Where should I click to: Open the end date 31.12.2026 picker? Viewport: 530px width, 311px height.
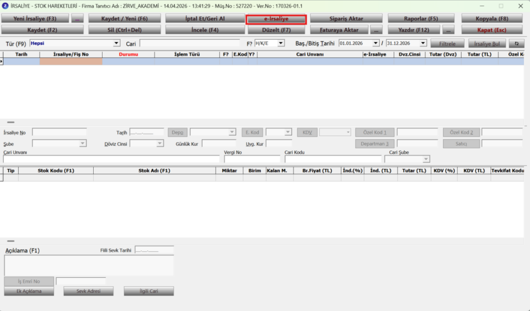[423, 43]
